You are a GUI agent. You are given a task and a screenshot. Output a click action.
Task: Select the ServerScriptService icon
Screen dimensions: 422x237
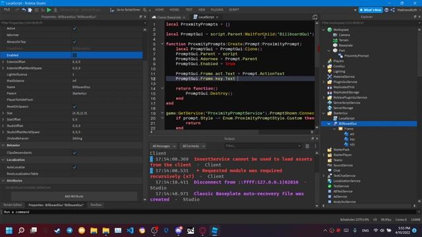[330, 103]
